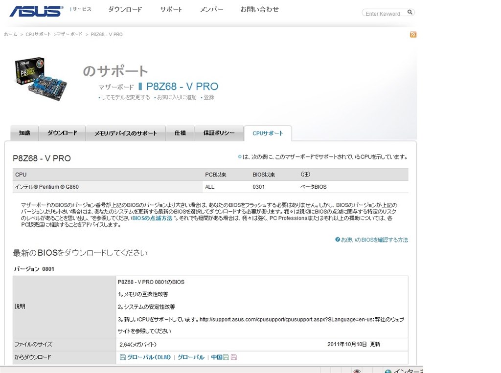Open the ダウンロード header menu
The image size is (501, 373).
click(125, 9)
